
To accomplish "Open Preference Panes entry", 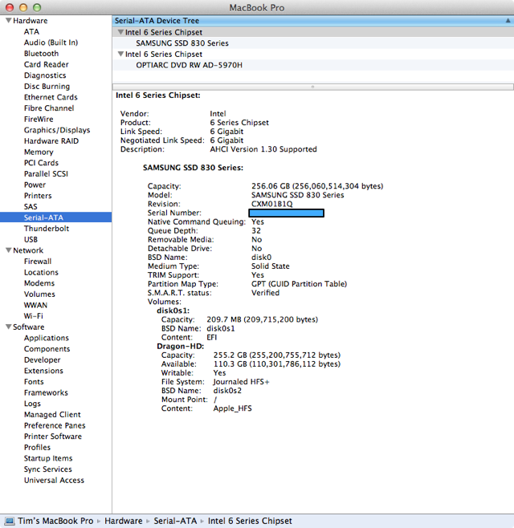I will (55, 425).
